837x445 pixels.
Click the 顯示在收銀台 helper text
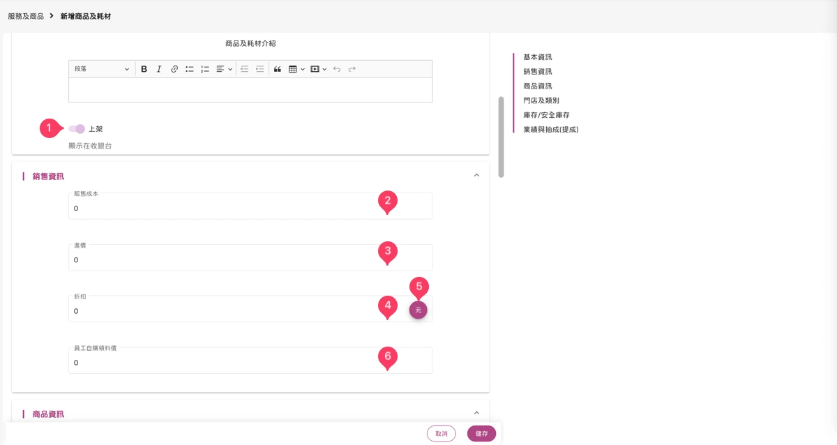pyautogui.click(x=90, y=146)
